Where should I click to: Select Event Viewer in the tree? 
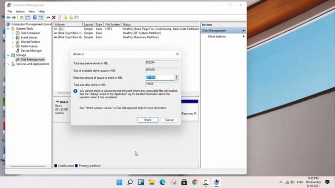point(29,38)
